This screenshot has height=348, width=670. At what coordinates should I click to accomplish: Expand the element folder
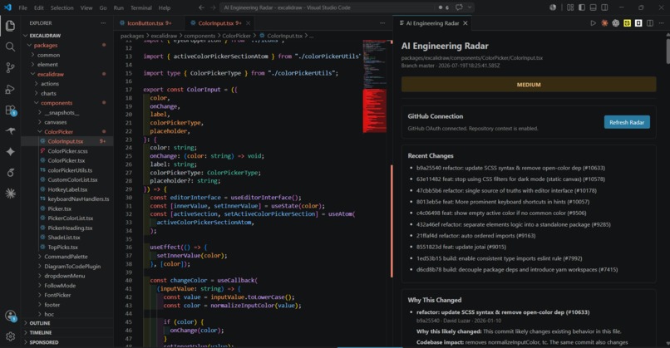pos(67,65)
